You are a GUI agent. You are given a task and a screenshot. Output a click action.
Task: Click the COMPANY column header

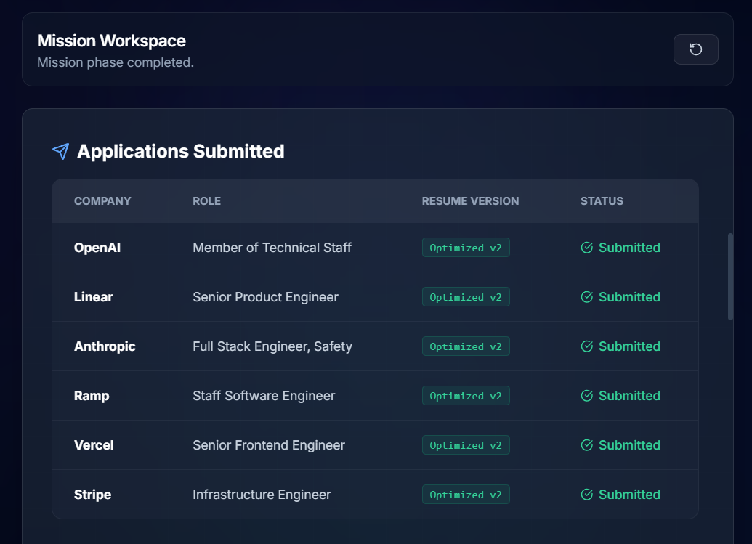pyautogui.click(x=102, y=201)
